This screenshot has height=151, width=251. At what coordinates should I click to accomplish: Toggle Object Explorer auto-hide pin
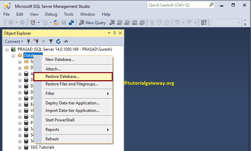(114, 33)
